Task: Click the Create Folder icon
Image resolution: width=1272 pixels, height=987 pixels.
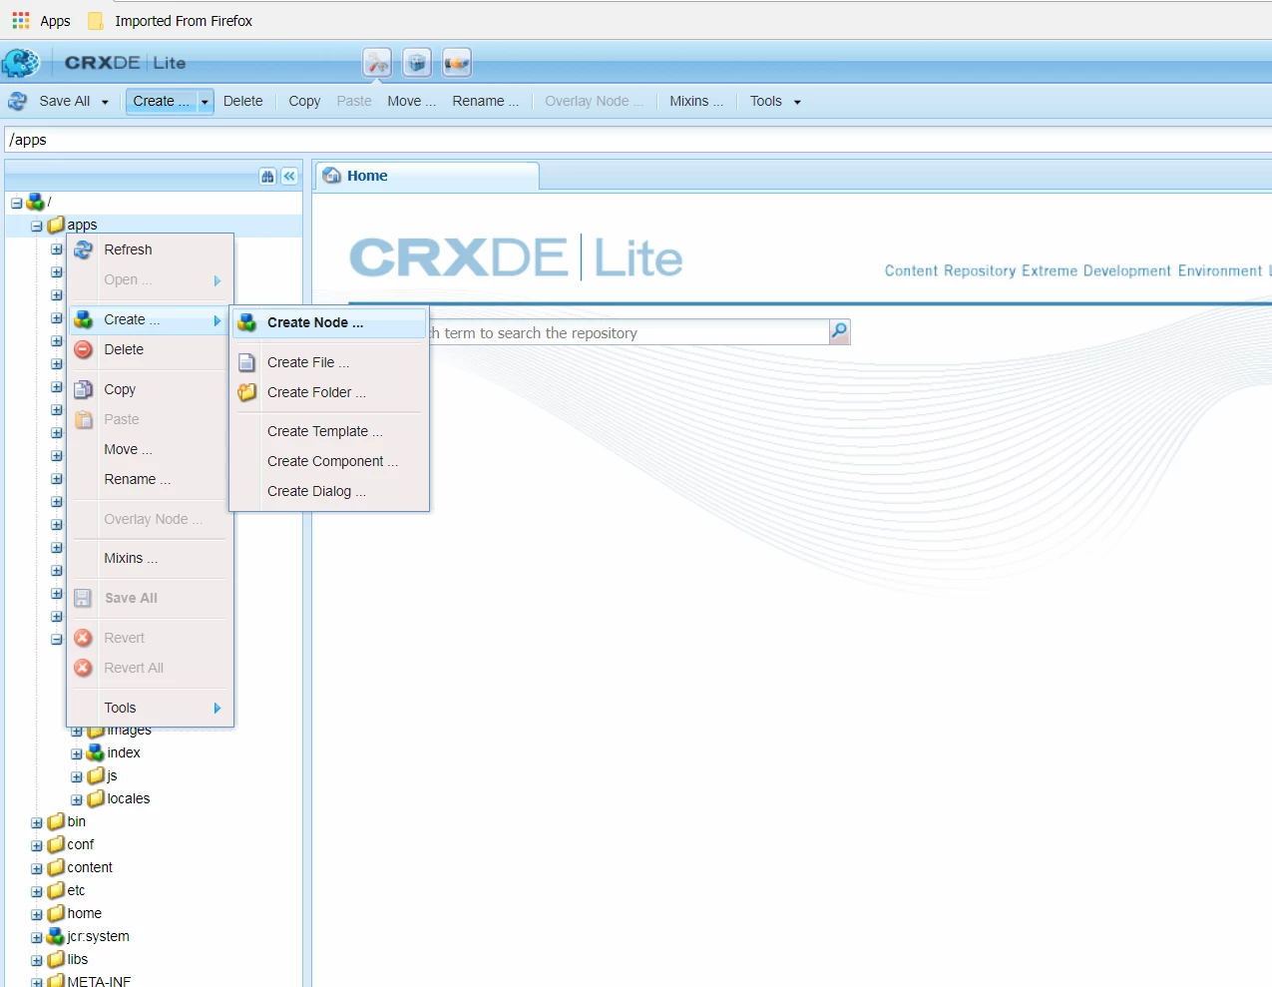Action: click(246, 392)
